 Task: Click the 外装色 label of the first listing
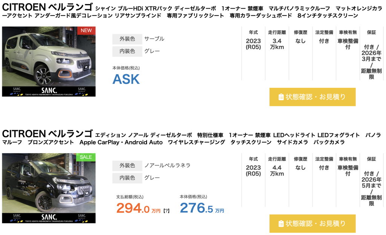(x=127, y=39)
